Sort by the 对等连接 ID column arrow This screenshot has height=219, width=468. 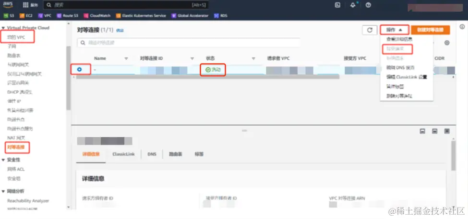coord(192,58)
